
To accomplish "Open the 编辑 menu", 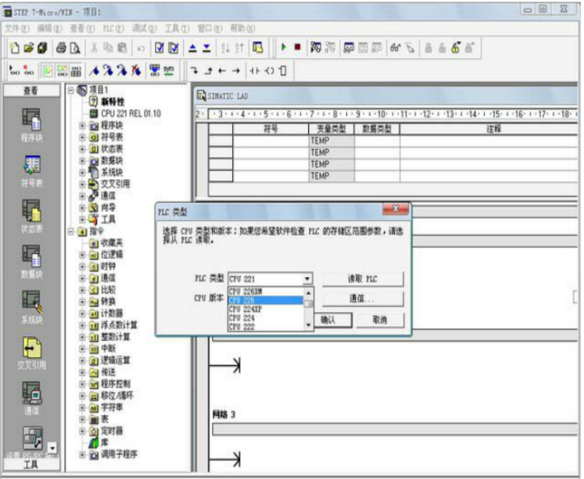I will 50,28.
